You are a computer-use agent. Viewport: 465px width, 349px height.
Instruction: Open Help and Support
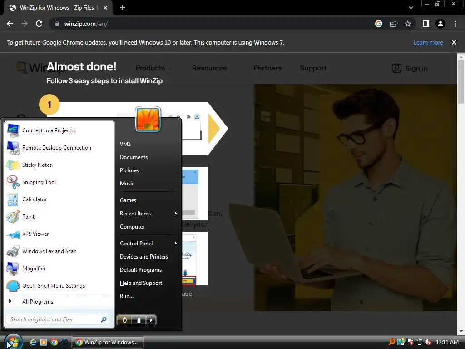pyautogui.click(x=148, y=283)
